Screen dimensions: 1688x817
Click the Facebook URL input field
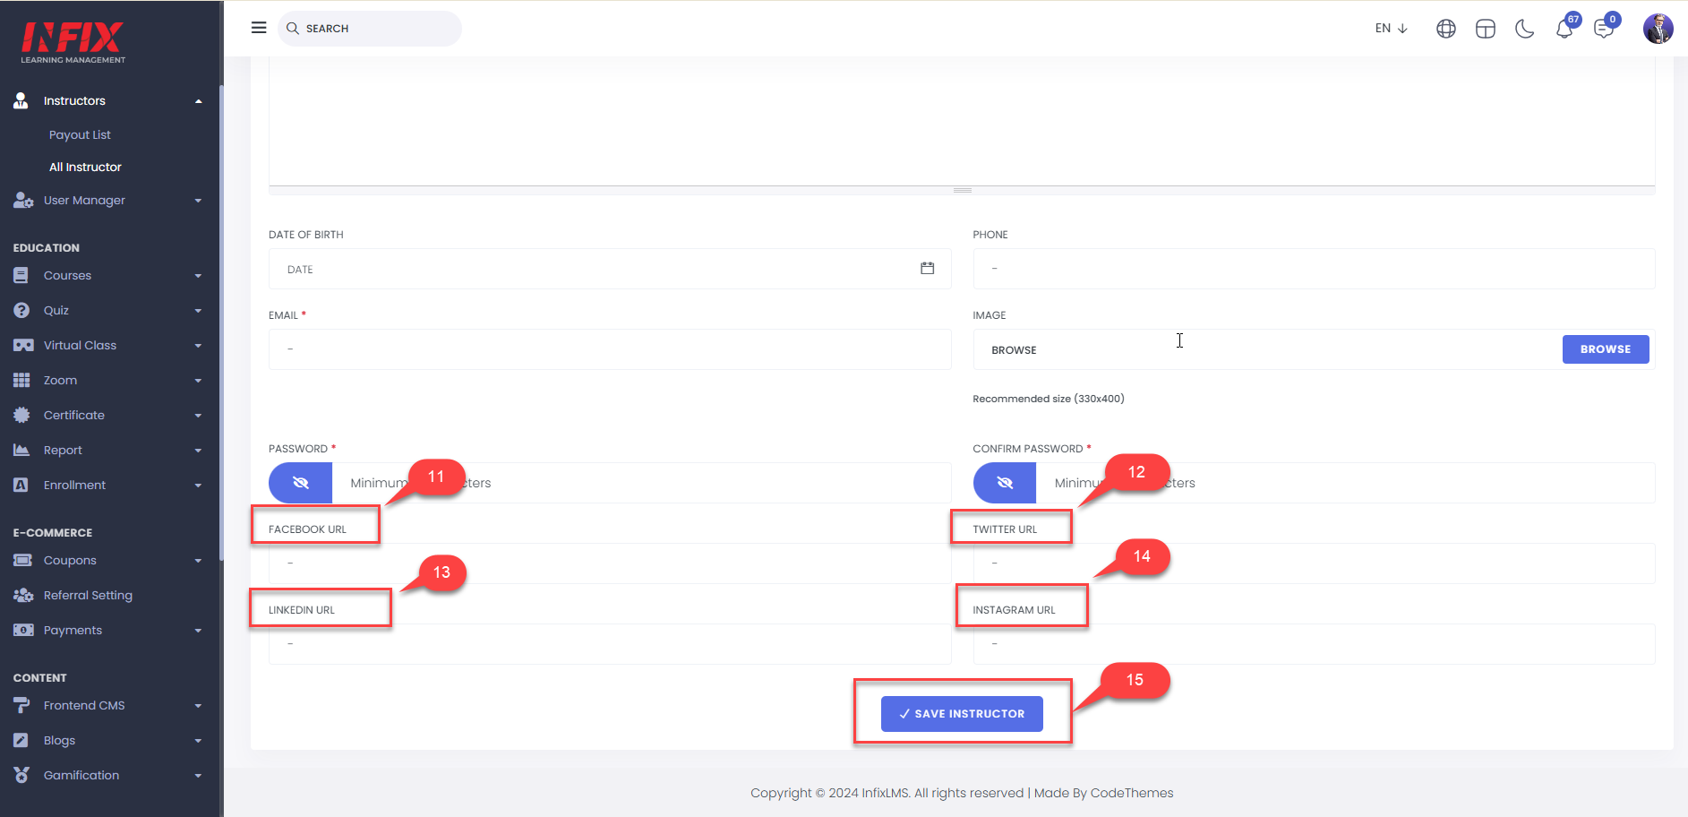(610, 563)
